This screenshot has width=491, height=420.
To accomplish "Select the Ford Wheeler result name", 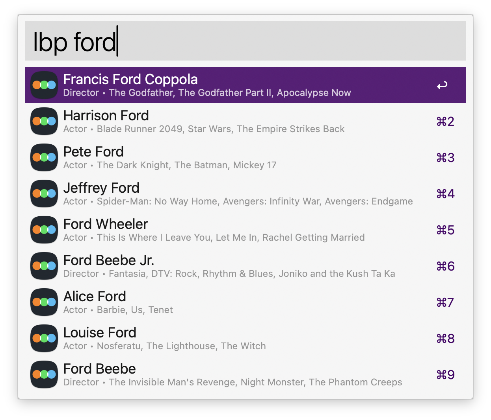I will pos(106,224).
